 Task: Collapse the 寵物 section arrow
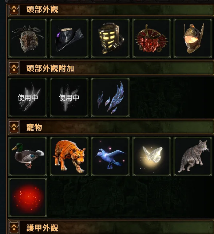coord(14,127)
